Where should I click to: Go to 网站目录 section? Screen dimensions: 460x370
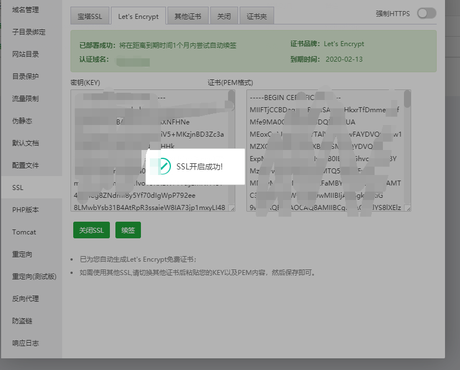[26, 54]
